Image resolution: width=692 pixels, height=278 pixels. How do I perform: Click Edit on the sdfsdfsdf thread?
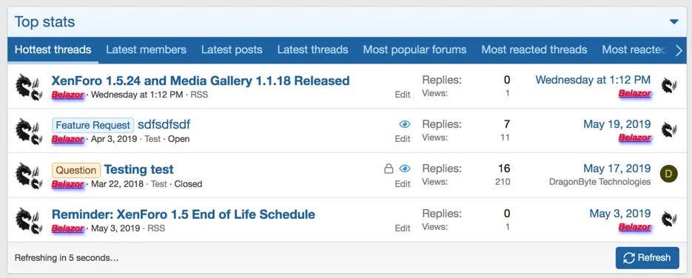tap(403, 139)
